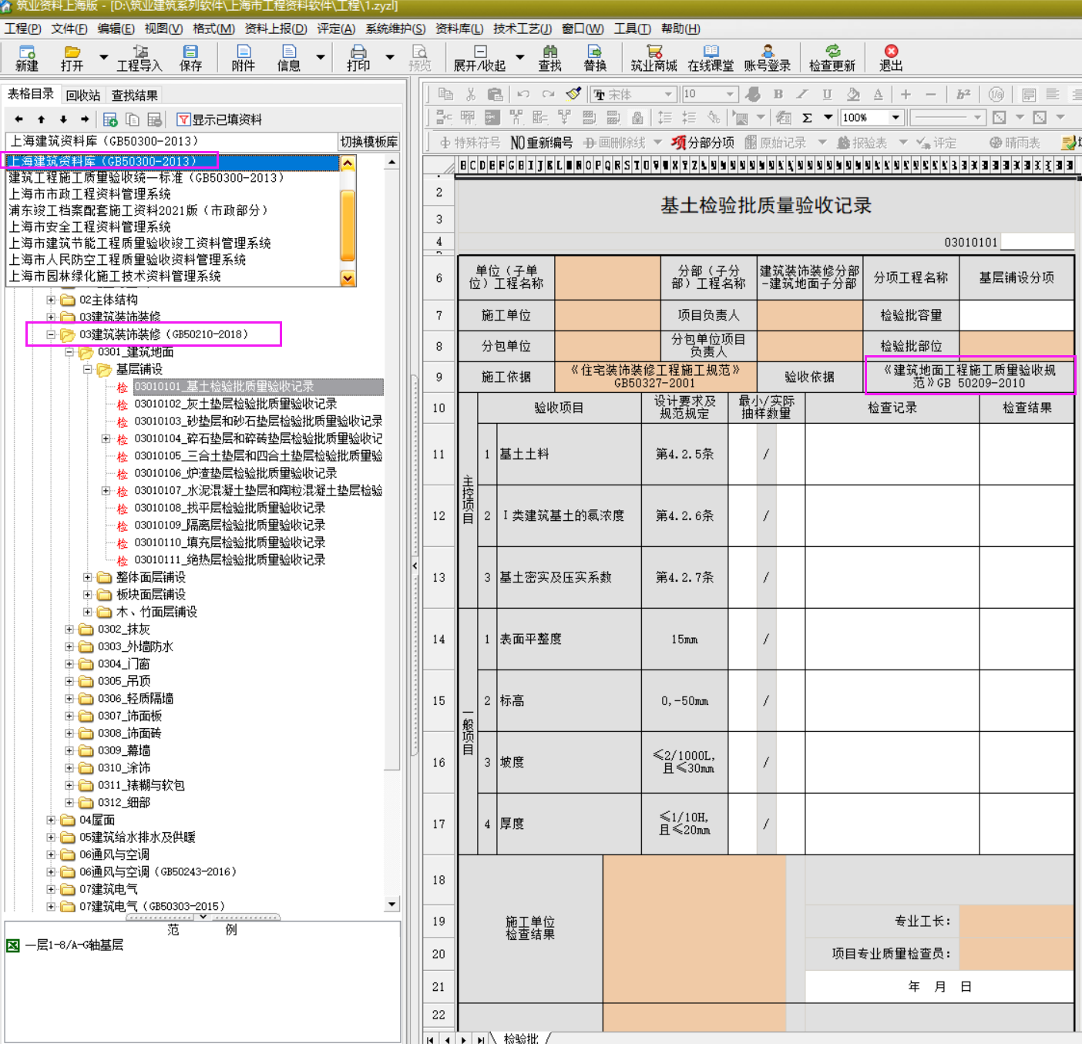Click the 专业工长 signature cell
This screenshot has width=1082, height=1044.
[x=1016, y=921]
